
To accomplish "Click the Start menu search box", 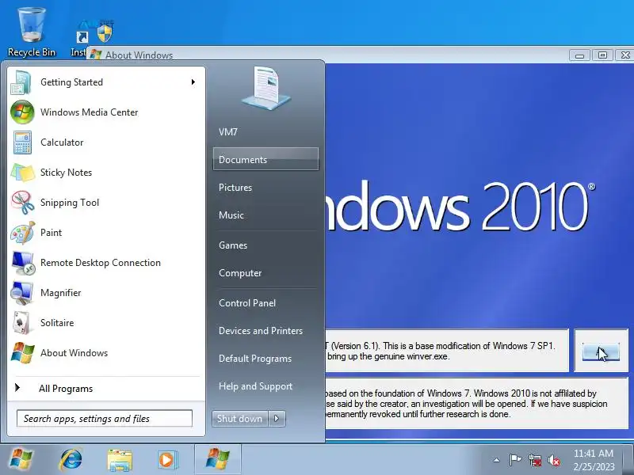I will 105,419.
